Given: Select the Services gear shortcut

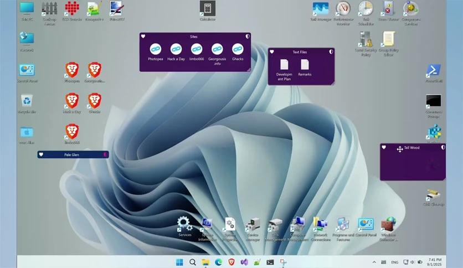Looking at the screenshot, I should click(185, 226).
